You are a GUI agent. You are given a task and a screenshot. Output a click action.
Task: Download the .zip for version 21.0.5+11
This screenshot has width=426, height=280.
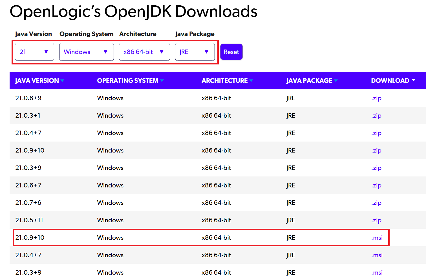pyautogui.click(x=376, y=220)
